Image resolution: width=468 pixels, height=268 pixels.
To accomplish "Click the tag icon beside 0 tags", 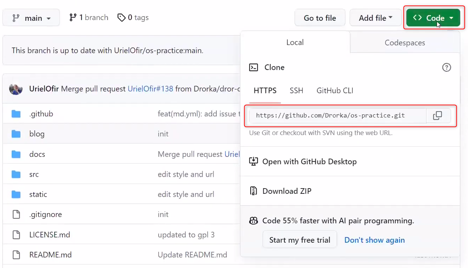I will point(122,18).
